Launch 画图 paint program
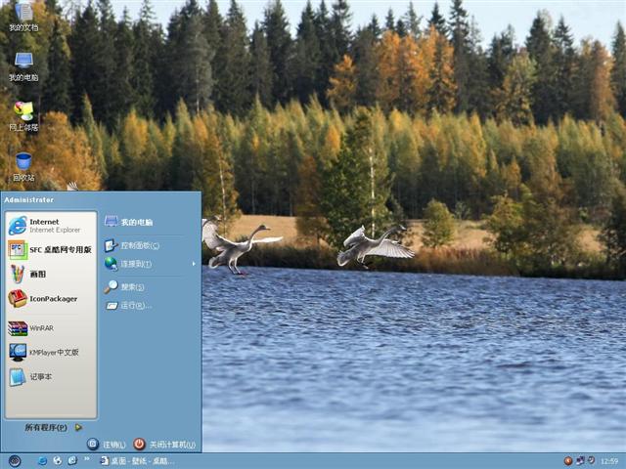 [51, 275]
